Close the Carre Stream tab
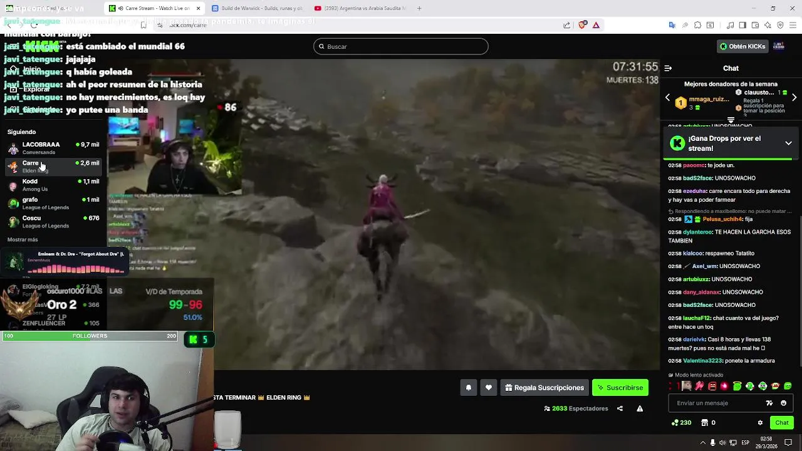The image size is (802, 451). click(x=199, y=8)
